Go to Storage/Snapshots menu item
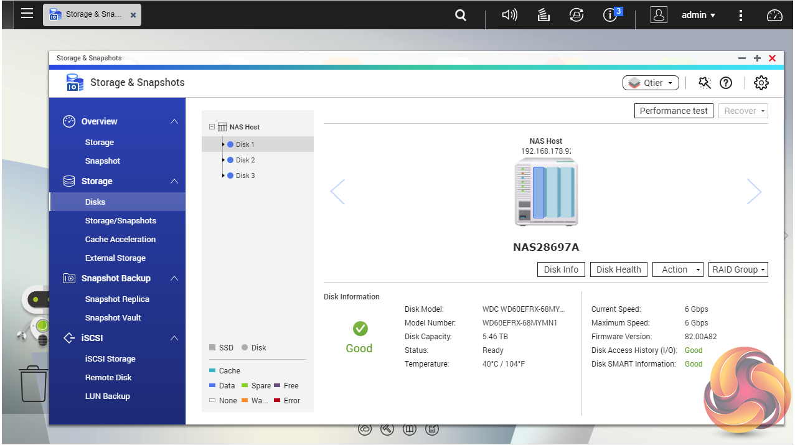 [x=120, y=221]
